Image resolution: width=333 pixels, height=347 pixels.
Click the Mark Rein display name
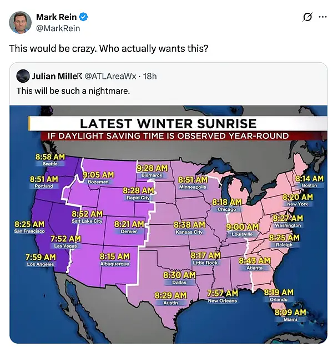tap(56, 17)
